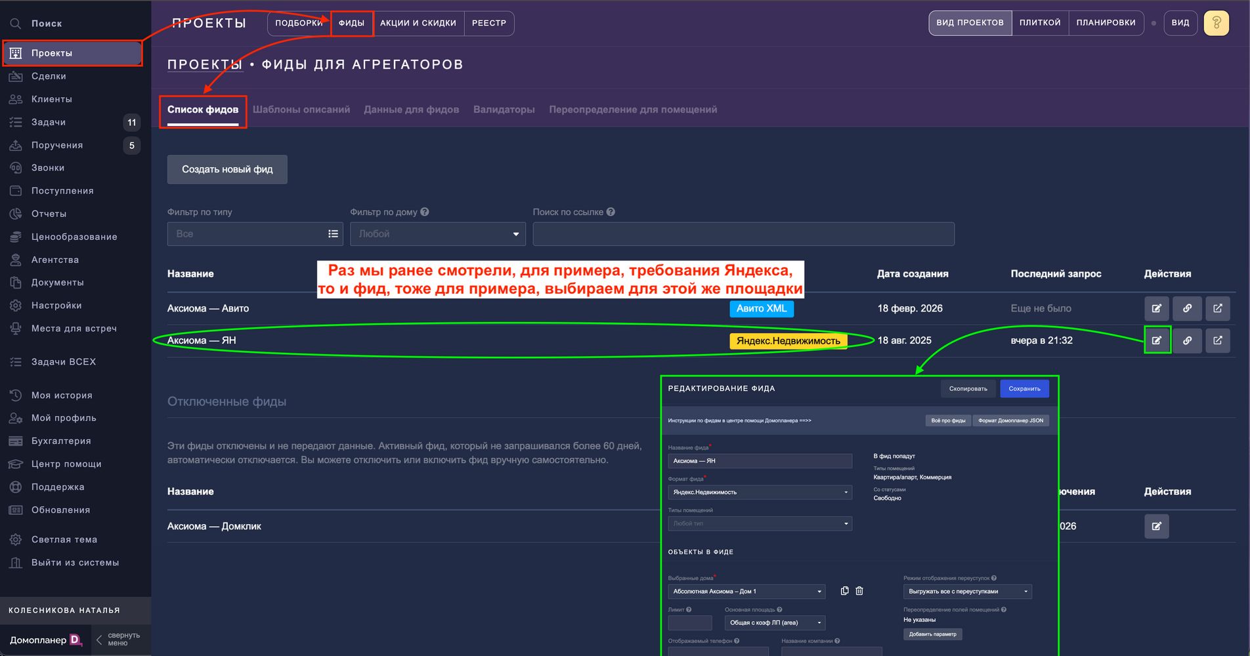Copy link for Аксиома — Авито feed
This screenshot has width=1250, height=656.
(x=1187, y=308)
